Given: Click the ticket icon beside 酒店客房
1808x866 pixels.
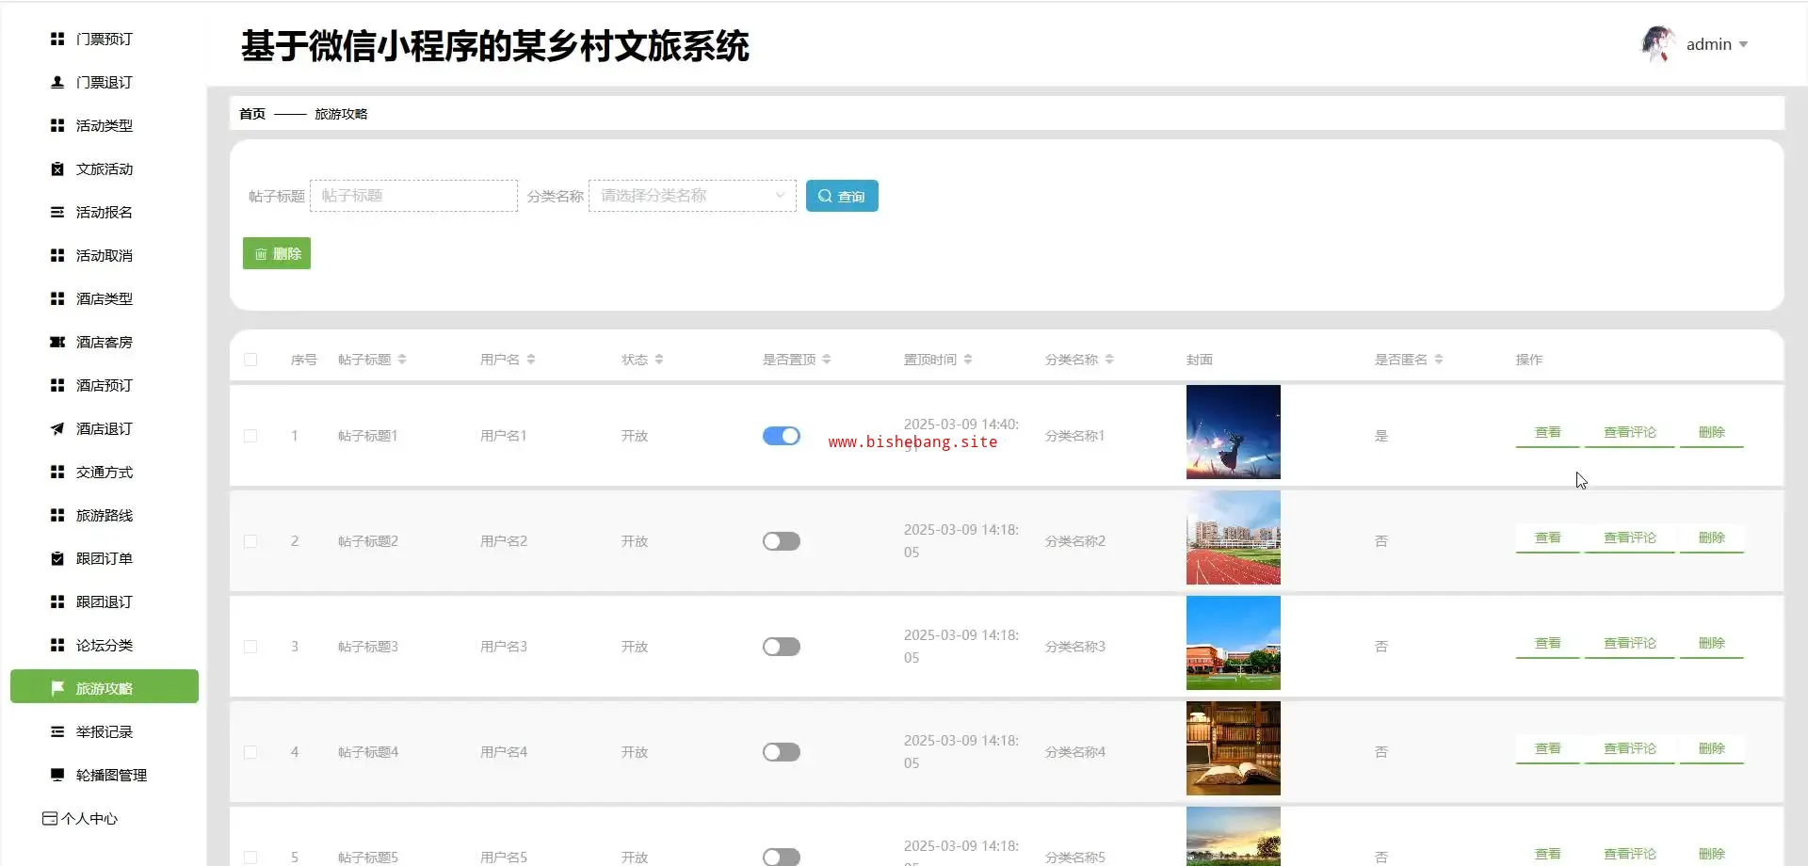Looking at the screenshot, I should (x=57, y=343).
